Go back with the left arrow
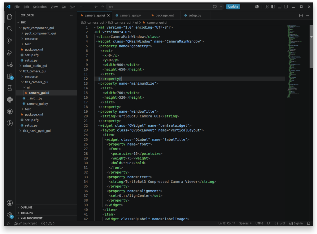Viewport: 317px width, 234px height. 96,7
